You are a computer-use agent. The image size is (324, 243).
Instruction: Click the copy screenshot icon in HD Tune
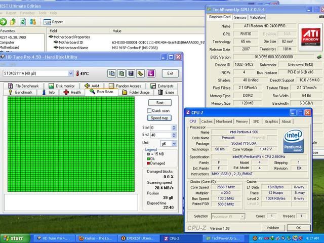(121, 73)
